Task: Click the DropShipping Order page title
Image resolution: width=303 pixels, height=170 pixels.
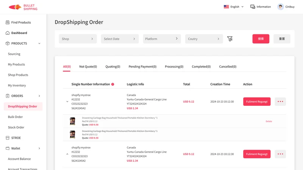Action: 79,22
